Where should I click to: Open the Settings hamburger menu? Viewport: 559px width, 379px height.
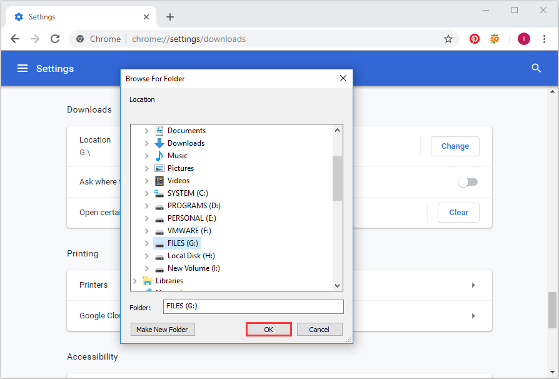click(x=23, y=68)
